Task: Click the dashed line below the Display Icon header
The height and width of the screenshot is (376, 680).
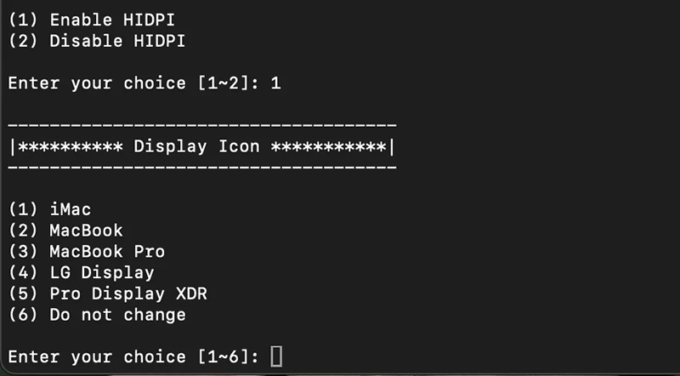Action: pyautogui.click(x=202, y=168)
